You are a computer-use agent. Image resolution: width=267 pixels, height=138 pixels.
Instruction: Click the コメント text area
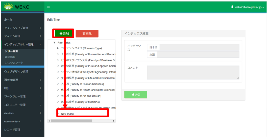point(193,72)
